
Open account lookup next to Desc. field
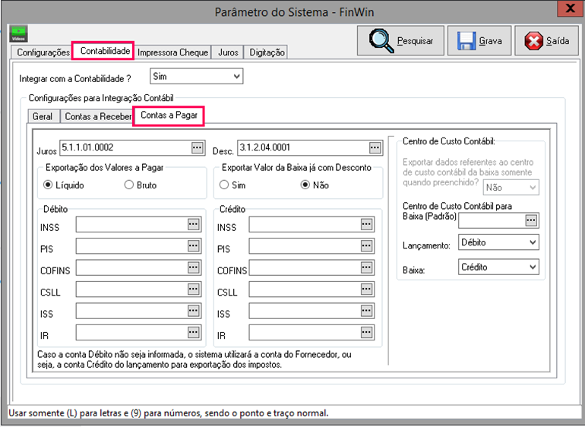(x=375, y=147)
